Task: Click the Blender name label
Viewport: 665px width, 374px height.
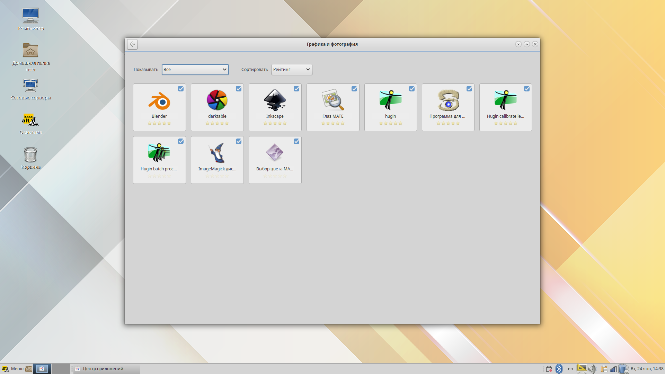Action: pyautogui.click(x=159, y=116)
